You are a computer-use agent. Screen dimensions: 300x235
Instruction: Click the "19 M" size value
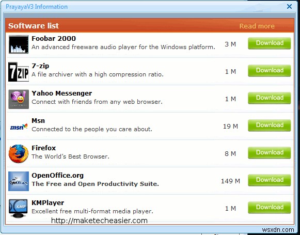[230, 127]
